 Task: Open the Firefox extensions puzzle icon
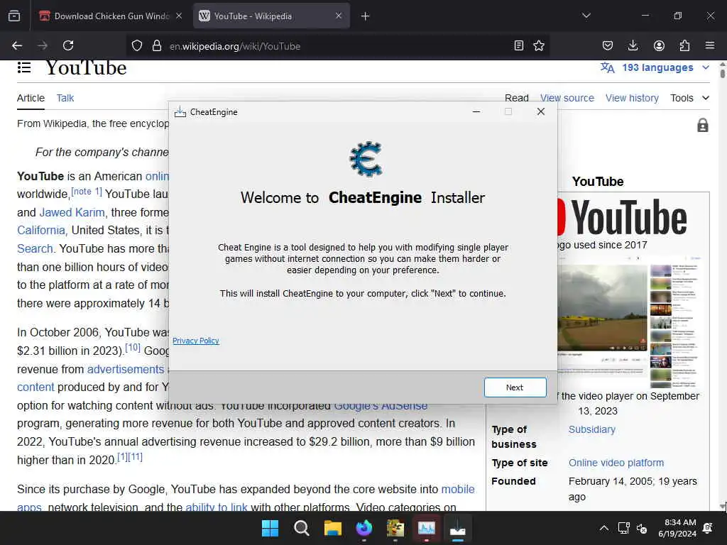tap(684, 45)
